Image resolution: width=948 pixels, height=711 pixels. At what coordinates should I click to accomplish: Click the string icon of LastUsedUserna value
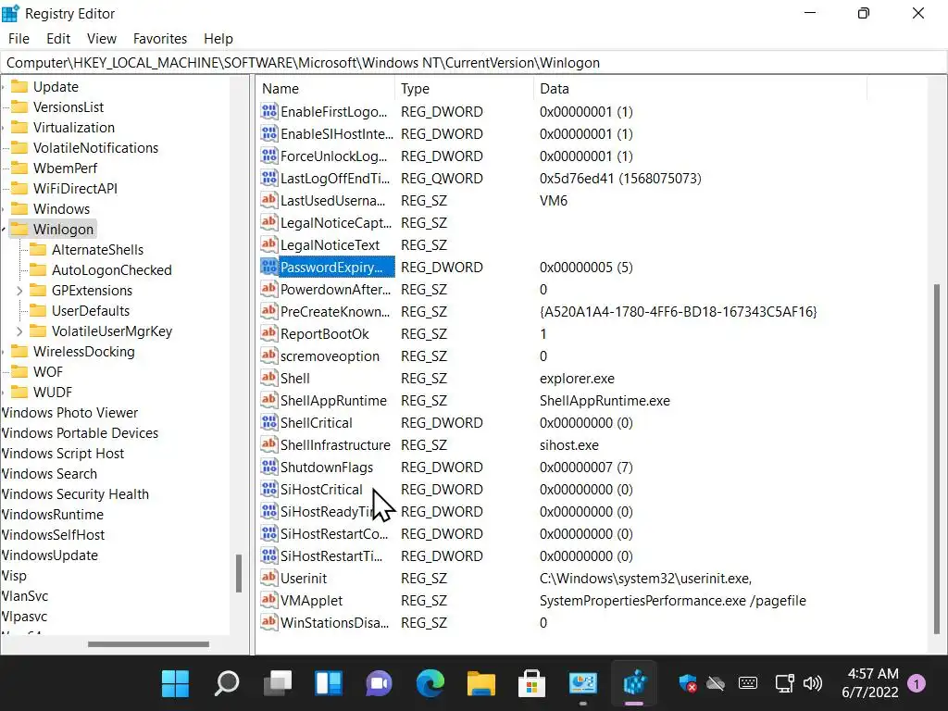[x=269, y=200]
